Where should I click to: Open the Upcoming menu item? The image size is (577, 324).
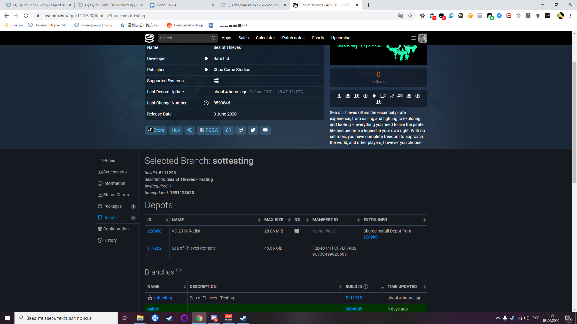[341, 38]
